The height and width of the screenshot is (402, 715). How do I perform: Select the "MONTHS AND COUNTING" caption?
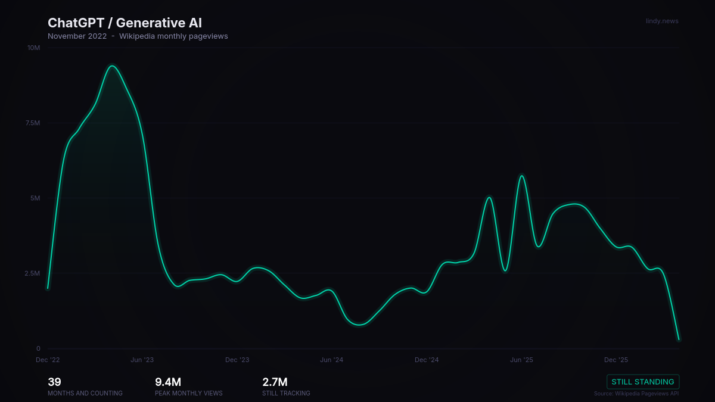(x=85, y=393)
